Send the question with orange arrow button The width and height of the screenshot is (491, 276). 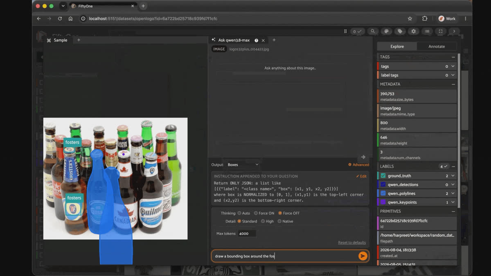[363, 256]
